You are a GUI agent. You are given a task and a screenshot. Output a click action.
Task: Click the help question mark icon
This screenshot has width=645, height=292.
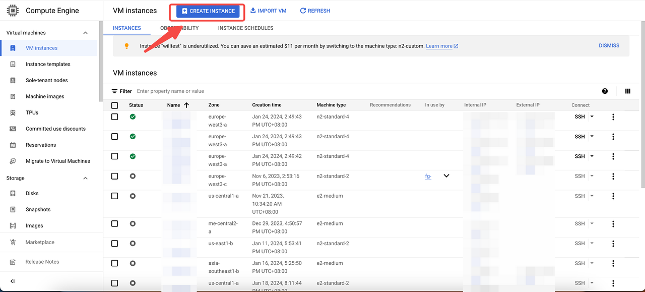coord(605,91)
